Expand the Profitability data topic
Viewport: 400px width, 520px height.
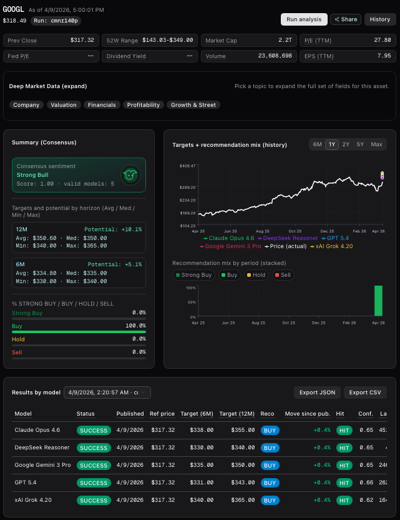coord(144,105)
